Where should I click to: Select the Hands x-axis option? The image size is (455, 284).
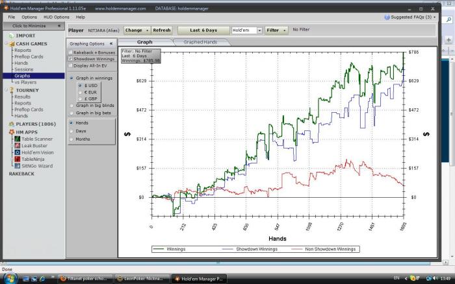click(71, 123)
